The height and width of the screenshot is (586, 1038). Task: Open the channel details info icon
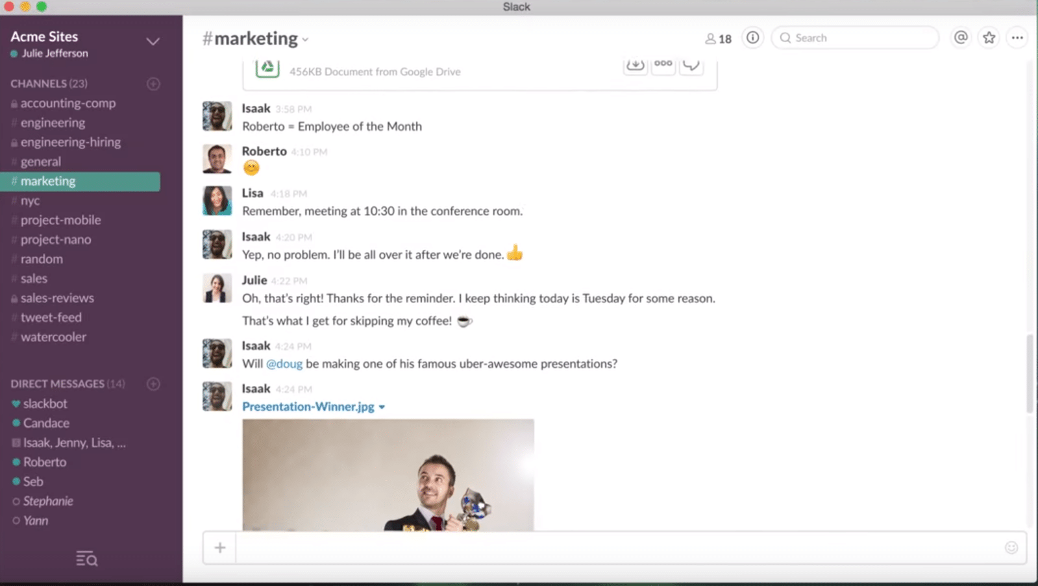coord(752,38)
